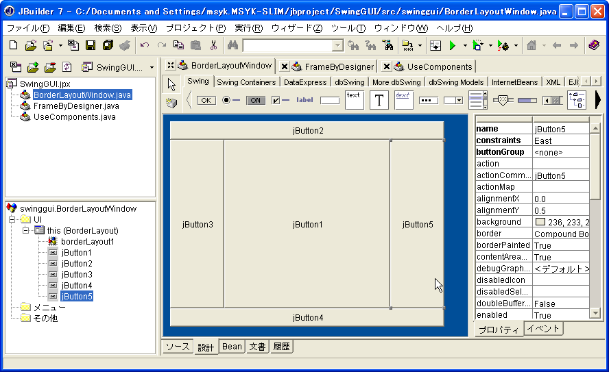609x372 pixels.
Task: Click the Save file toolbar icon
Action: [91, 45]
